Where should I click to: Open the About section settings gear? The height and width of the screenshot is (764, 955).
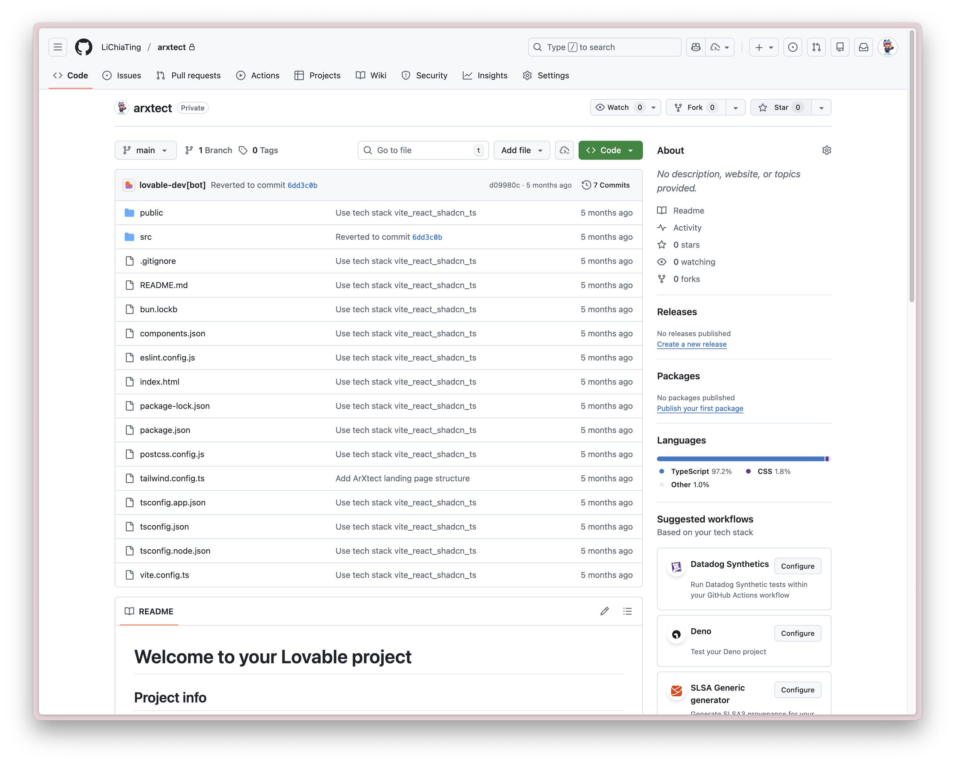point(827,150)
